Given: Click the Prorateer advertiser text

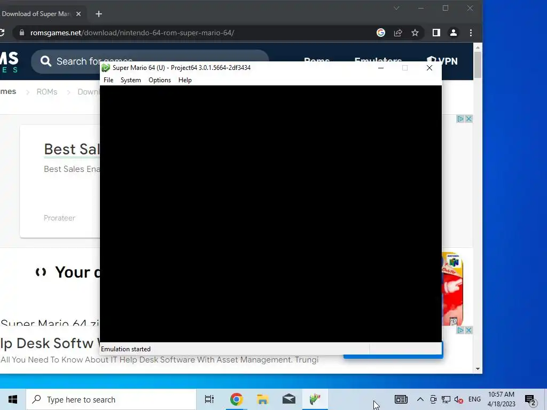Looking at the screenshot, I should (x=59, y=218).
